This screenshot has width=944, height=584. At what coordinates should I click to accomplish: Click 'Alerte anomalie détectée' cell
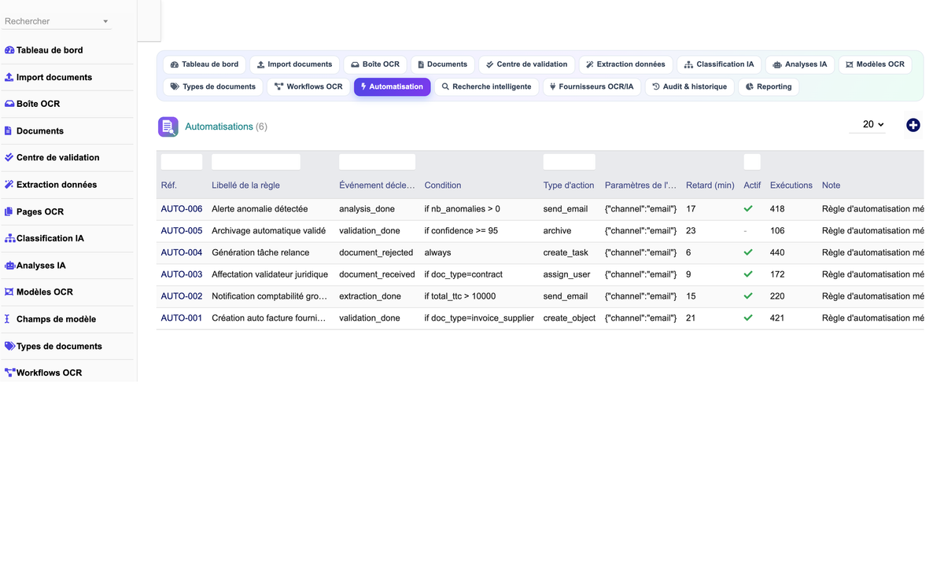point(260,209)
